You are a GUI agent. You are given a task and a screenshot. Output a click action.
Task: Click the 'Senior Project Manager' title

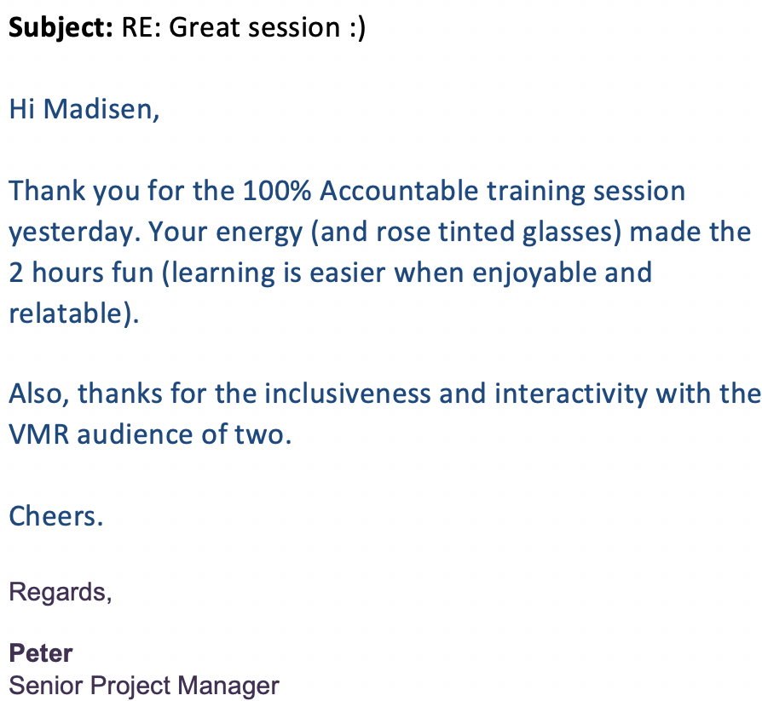tap(144, 686)
